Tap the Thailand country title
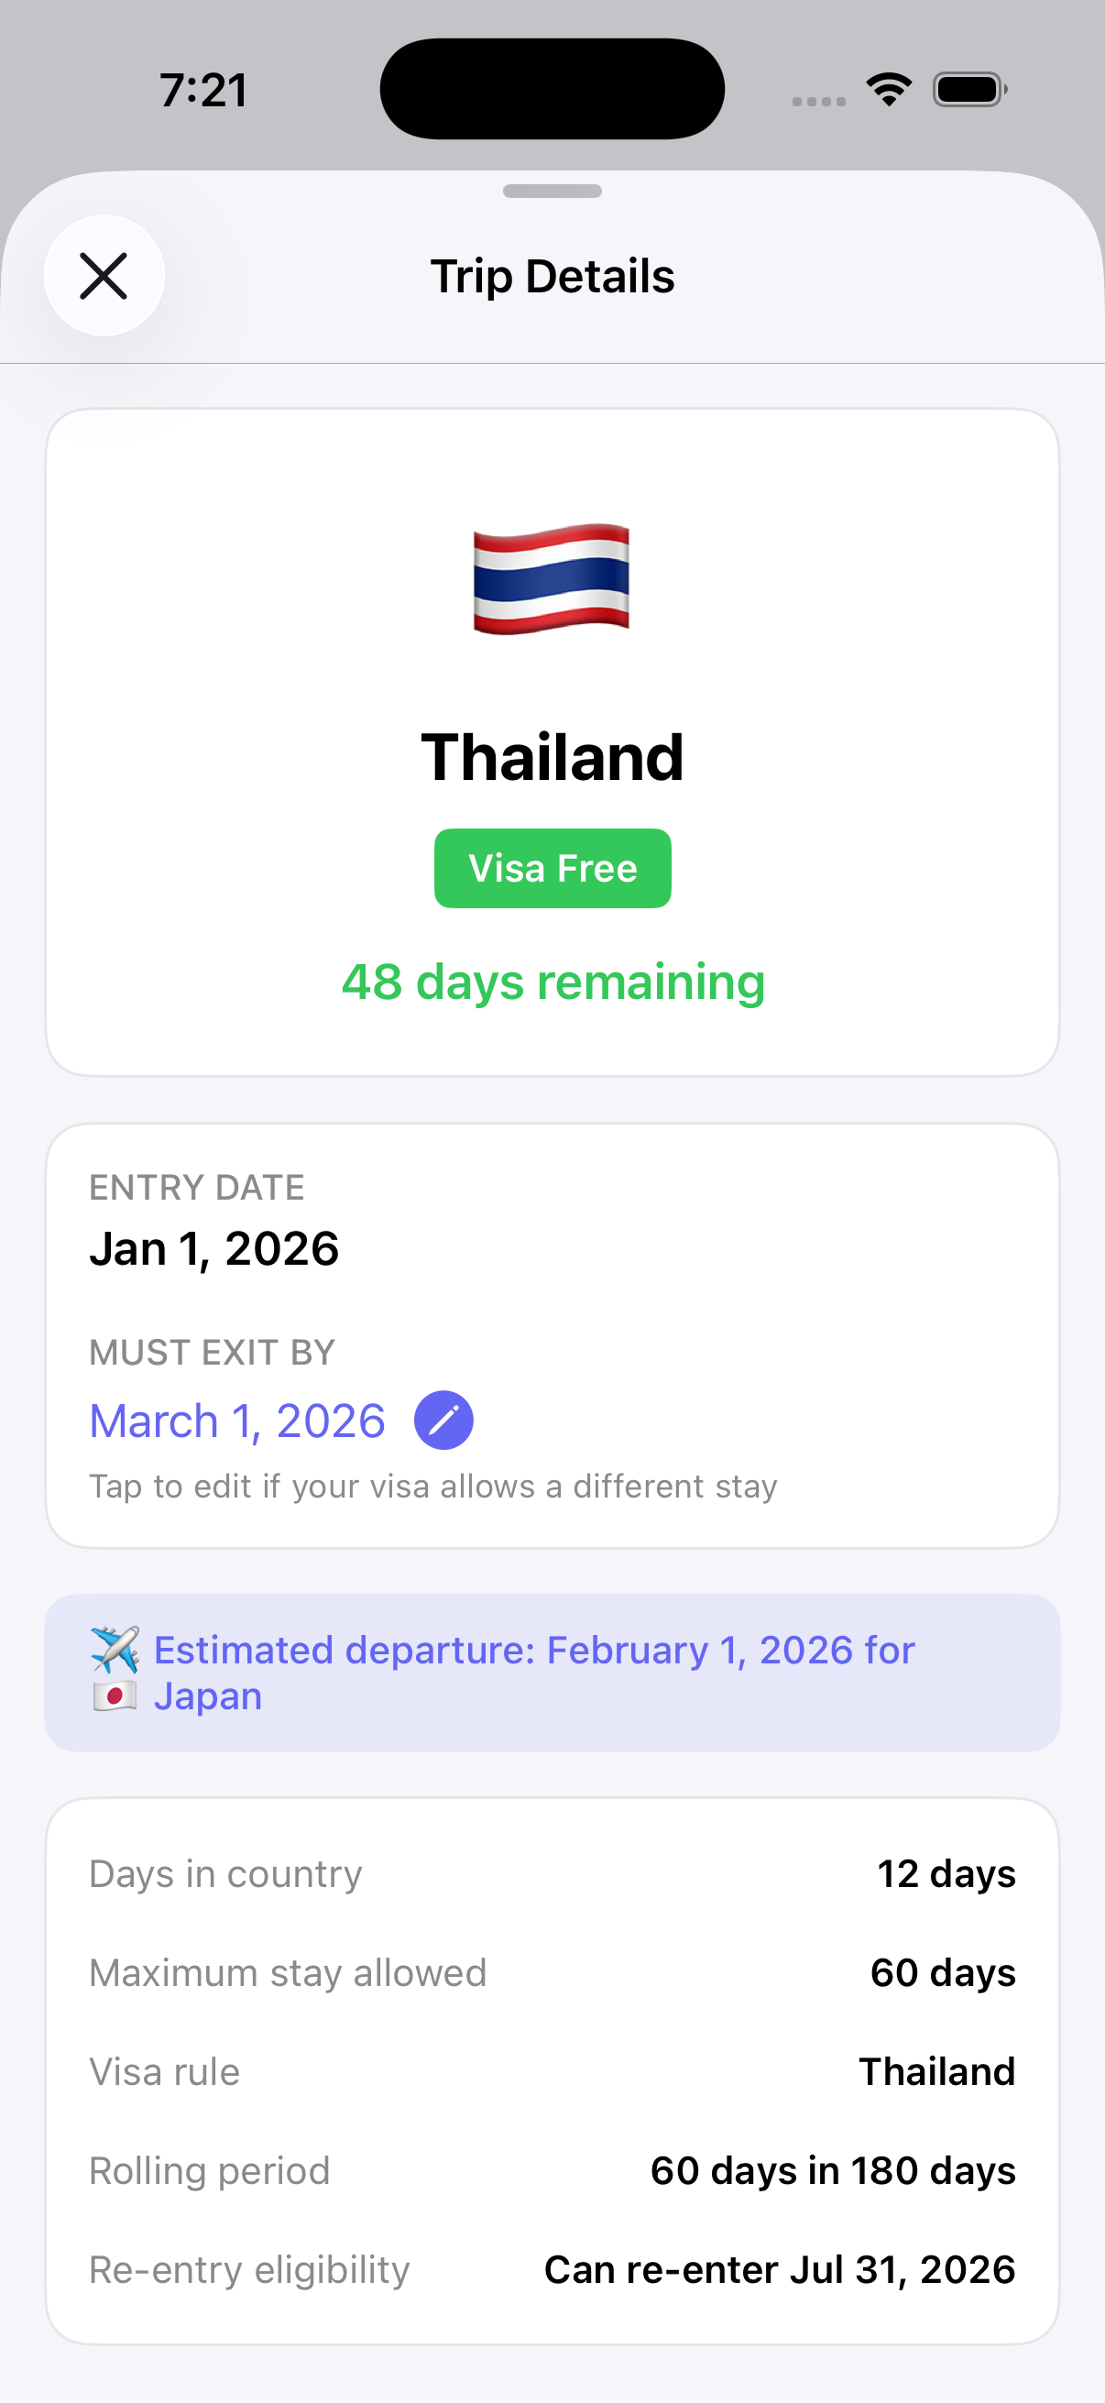This screenshot has width=1105, height=2403. 552,756
